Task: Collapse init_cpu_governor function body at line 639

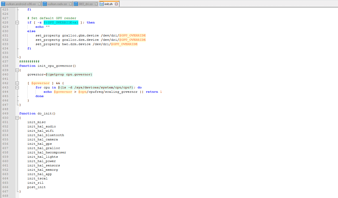Action: click(x=17, y=70)
